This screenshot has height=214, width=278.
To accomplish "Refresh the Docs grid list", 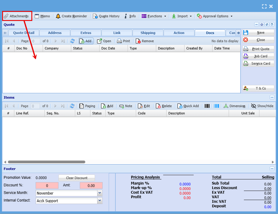I will [x=72, y=41].
